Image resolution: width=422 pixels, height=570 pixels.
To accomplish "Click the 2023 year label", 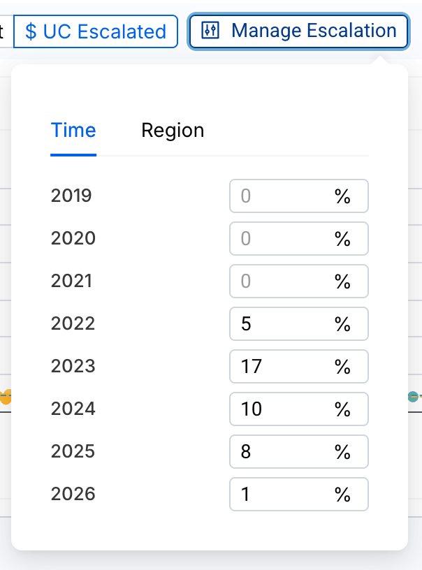I will tap(73, 366).
